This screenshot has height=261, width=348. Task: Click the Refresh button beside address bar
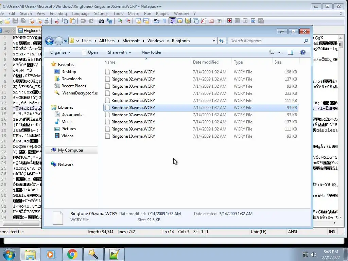coord(222,41)
